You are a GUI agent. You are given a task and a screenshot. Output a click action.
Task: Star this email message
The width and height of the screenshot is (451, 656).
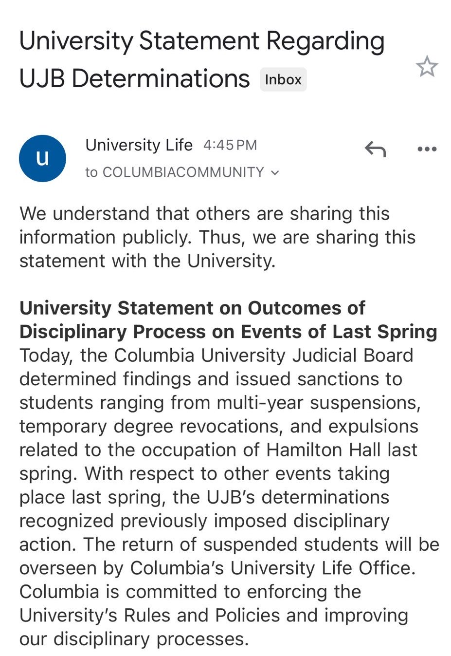click(427, 67)
